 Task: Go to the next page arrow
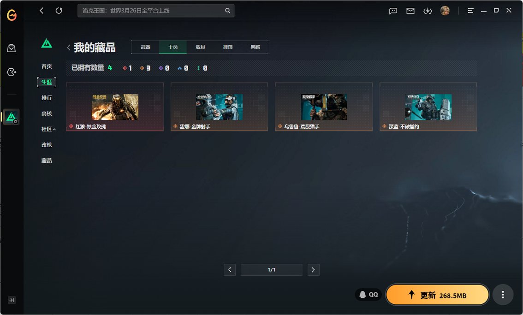[x=313, y=270]
